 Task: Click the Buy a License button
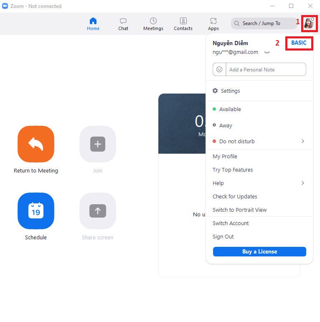(x=259, y=251)
